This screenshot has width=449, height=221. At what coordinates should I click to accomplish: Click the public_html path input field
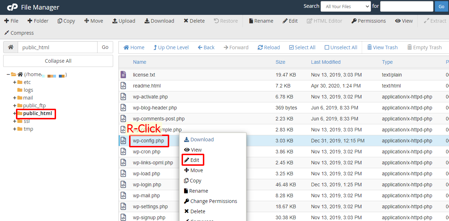[x=57, y=47]
